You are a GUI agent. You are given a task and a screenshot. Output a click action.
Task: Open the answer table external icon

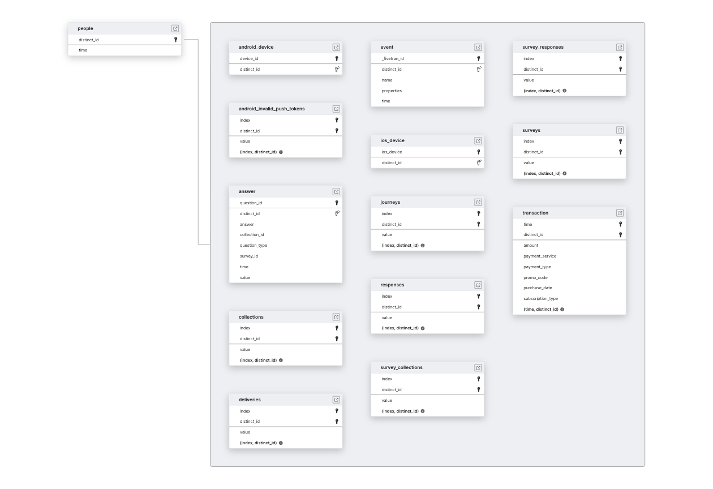tap(336, 192)
